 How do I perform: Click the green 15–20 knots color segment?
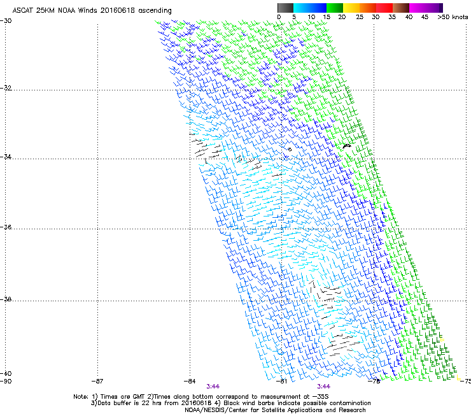335,8
